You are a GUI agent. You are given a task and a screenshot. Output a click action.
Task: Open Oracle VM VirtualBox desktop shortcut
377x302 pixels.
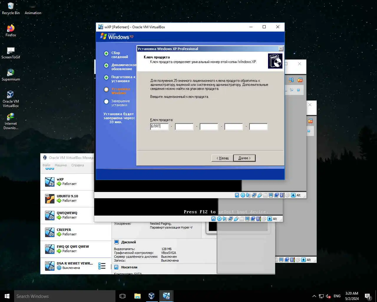point(11,99)
